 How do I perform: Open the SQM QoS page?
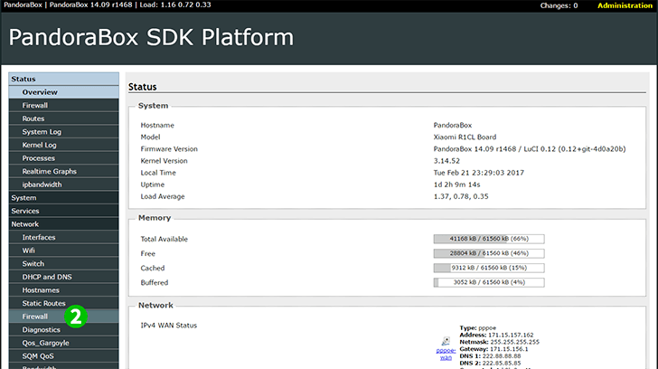click(40, 356)
